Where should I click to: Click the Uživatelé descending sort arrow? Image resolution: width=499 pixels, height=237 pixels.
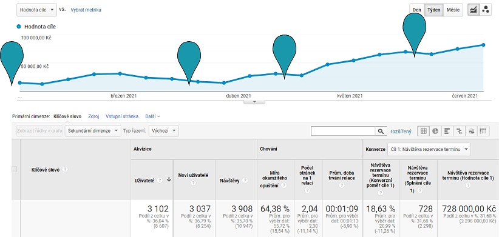click(169, 180)
